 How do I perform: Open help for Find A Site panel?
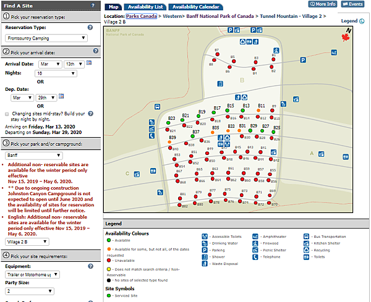pos(93,5)
